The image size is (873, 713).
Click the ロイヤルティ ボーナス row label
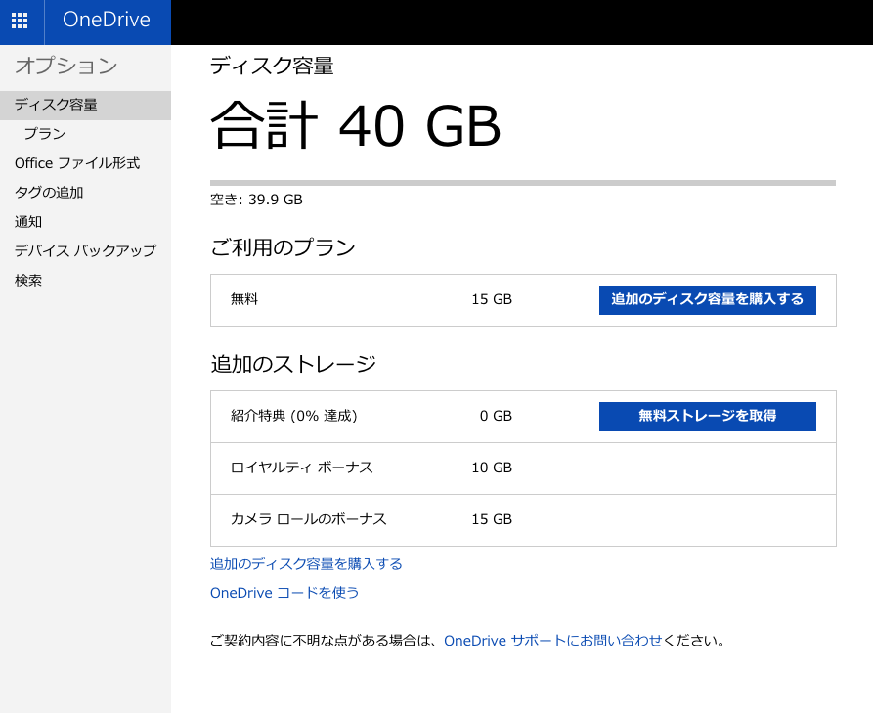tap(301, 468)
